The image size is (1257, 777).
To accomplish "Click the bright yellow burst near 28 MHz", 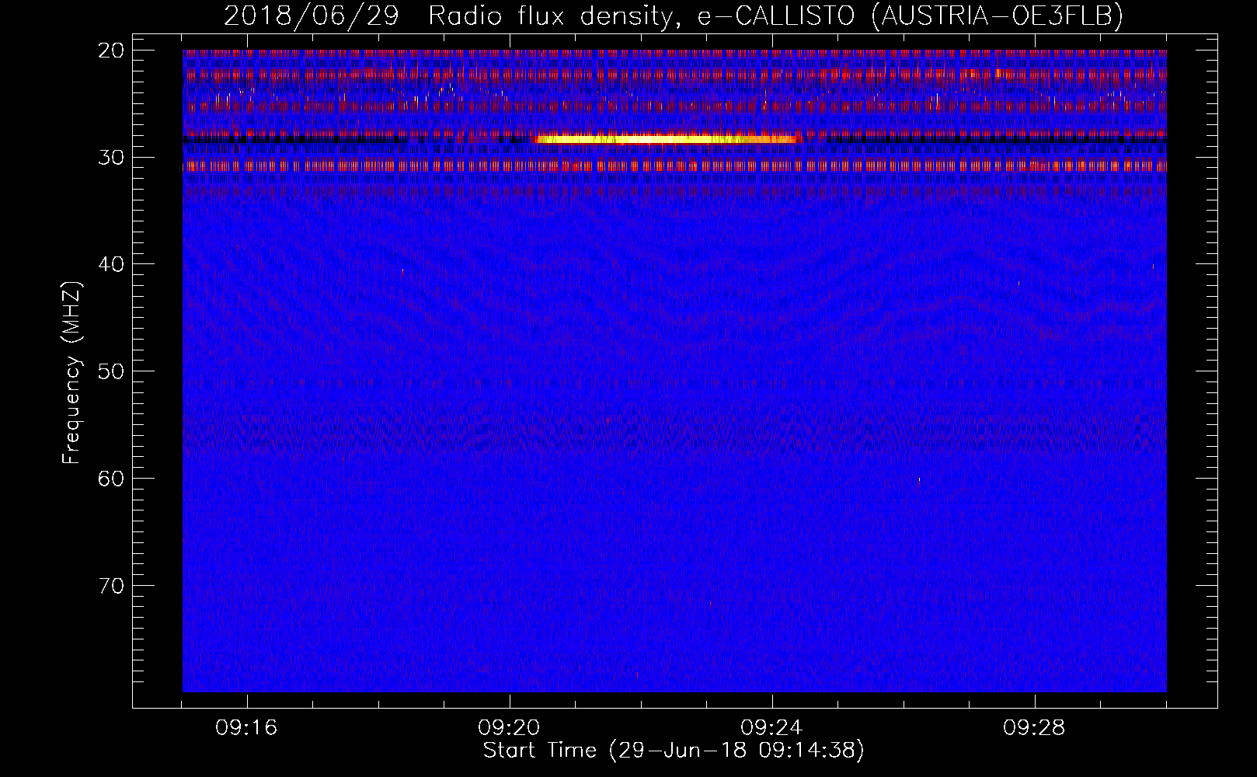I will [666, 139].
